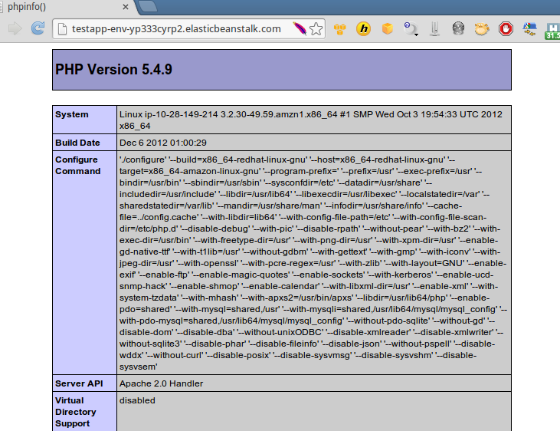Click the 'Build Date' row label
This screenshot has width=560, height=431.
click(x=77, y=143)
